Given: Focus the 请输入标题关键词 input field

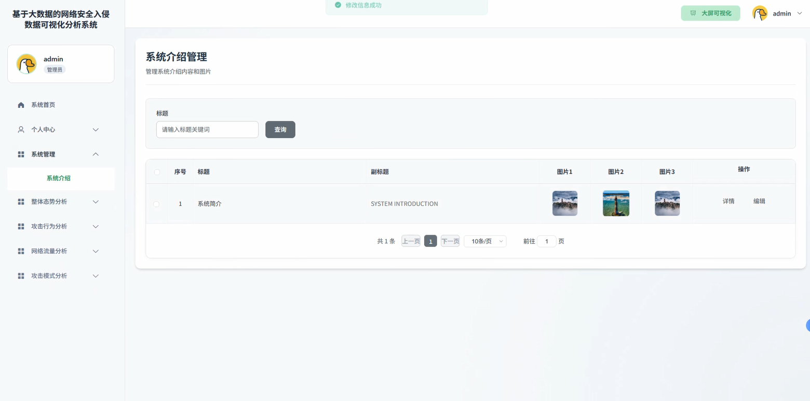Looking at the screenshot, I should 207,130.
